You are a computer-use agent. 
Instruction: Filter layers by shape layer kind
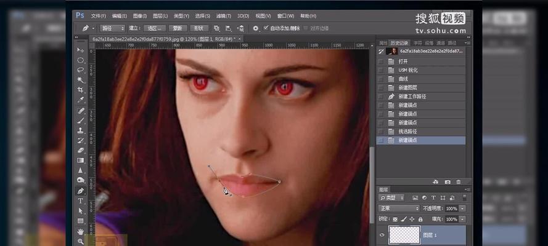tap(443, 197)
